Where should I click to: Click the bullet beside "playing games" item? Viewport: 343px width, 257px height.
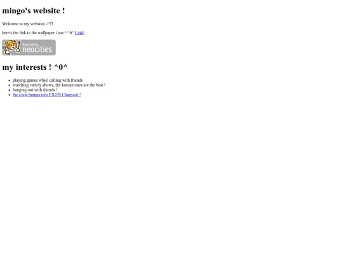click(9, 81)
